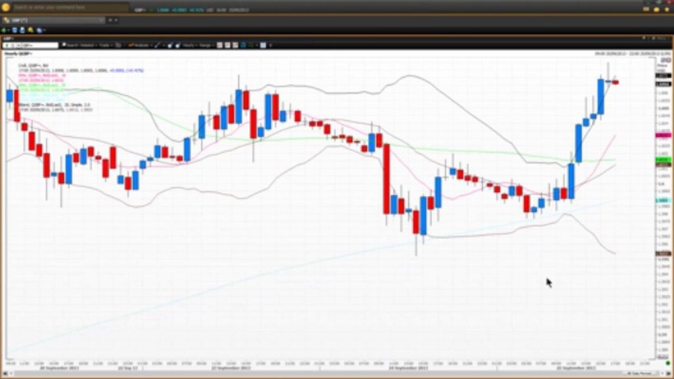Click the dark lower band price tag
The image size is (674, 379).
pyautogui.click(x=662, y=254)
